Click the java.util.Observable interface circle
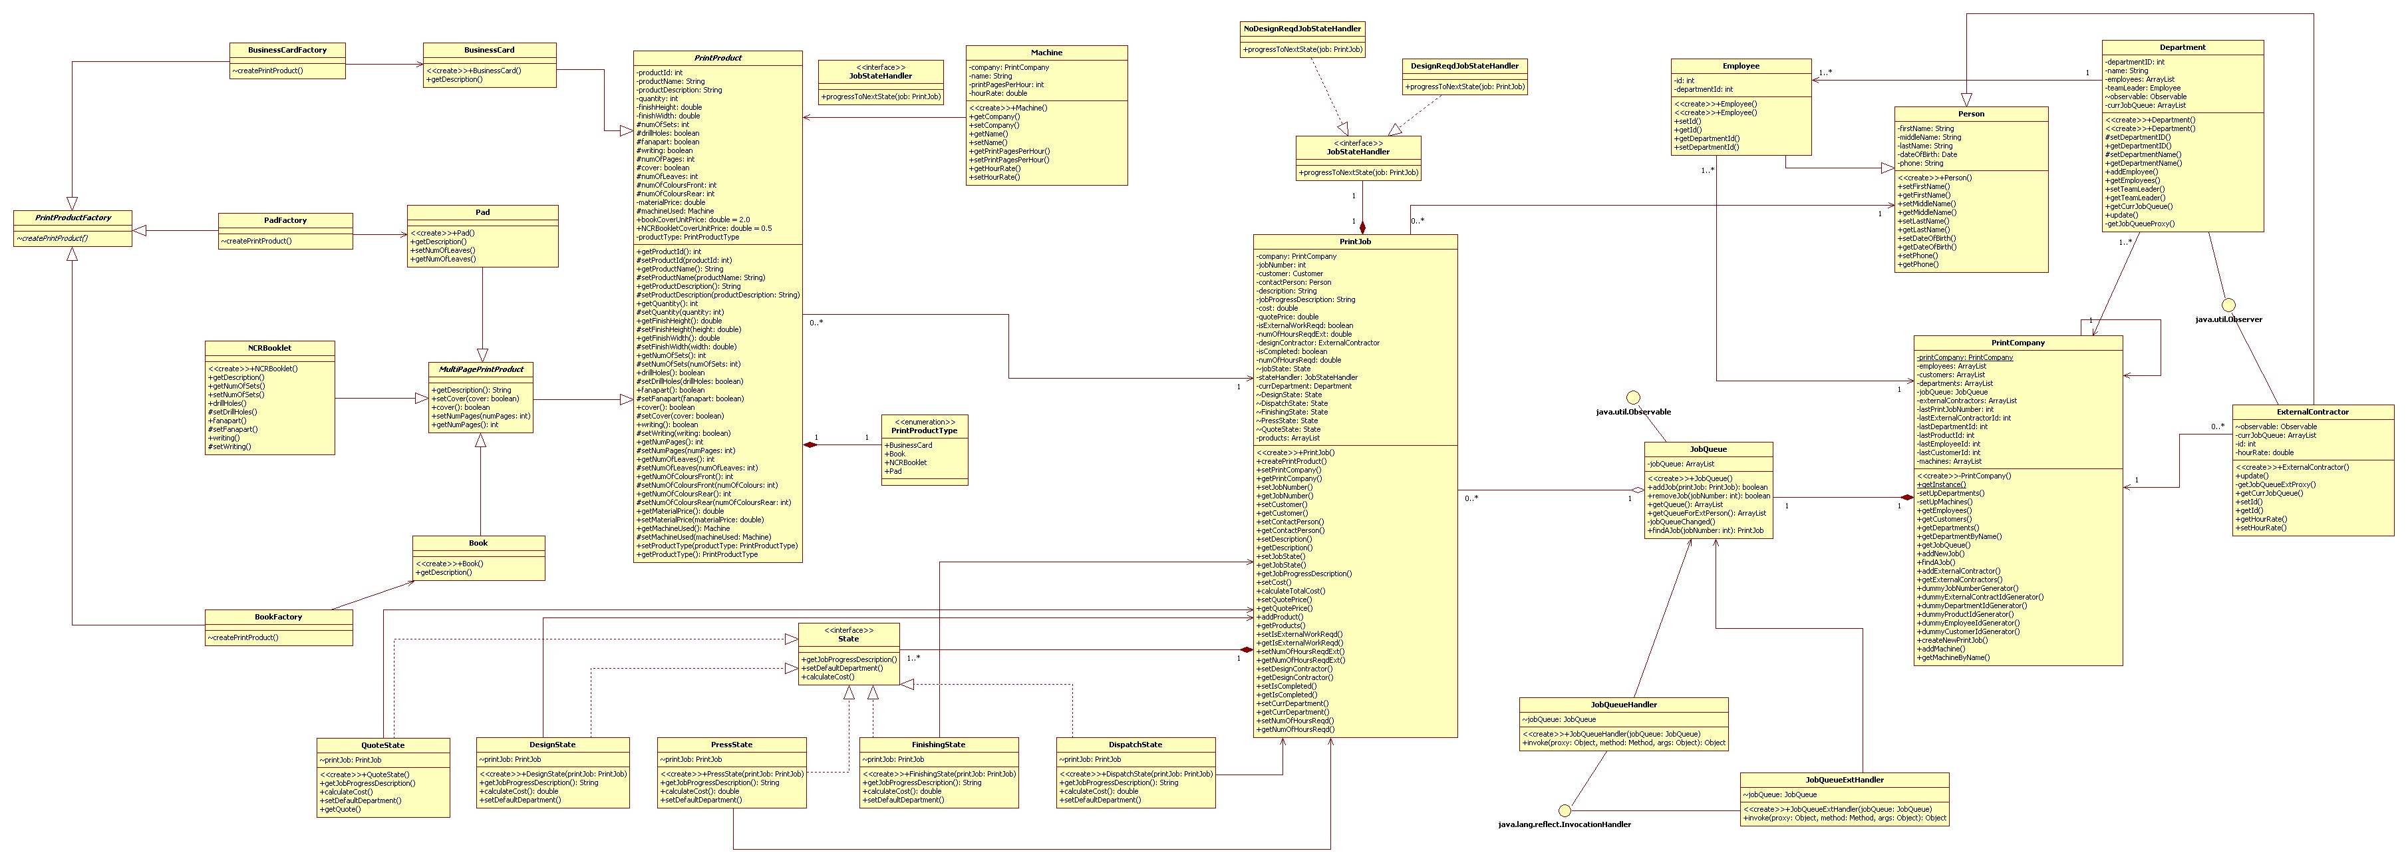 [x=1633, y=397]
